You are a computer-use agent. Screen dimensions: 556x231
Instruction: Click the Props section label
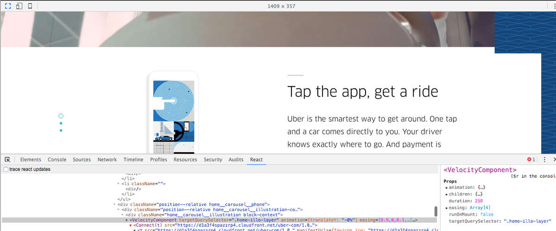coord(450,181)
